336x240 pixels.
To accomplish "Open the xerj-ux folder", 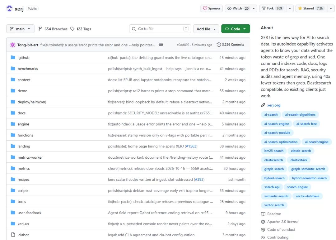I will click(23, 224).
